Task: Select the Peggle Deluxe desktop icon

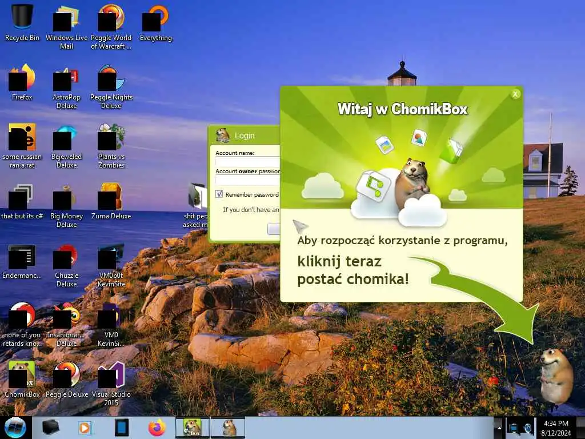Action: pyautogui.click(x=66, y=380)
